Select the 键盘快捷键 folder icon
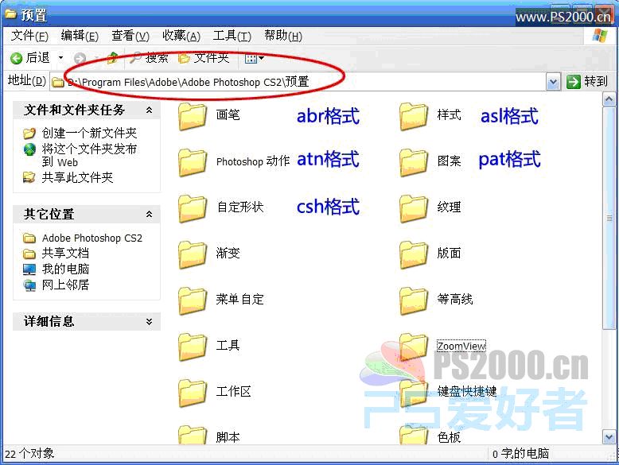This screenshot has width=619, height=465. [414, 393]
